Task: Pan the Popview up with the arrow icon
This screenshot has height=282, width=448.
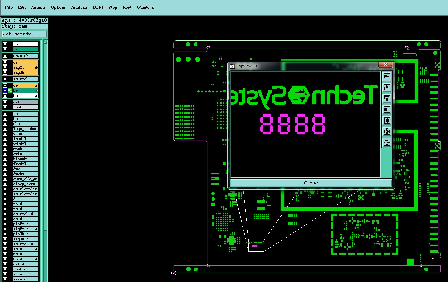Action: (x=387, y=88)
